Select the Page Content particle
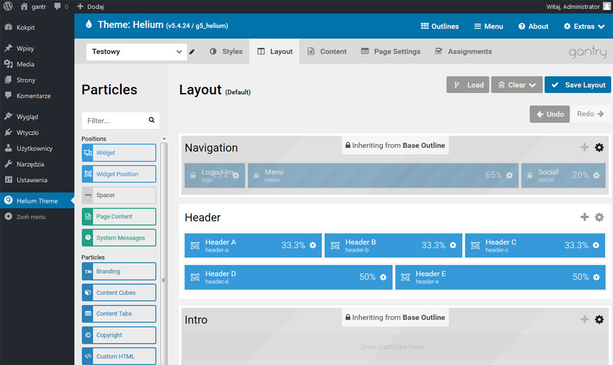The width and height of the screenshot is (613, 365). pyautogui.click(x=119, y=216)
